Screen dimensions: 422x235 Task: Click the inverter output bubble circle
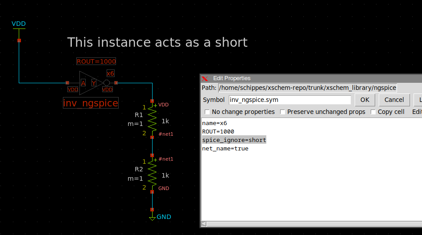[106, 83]
